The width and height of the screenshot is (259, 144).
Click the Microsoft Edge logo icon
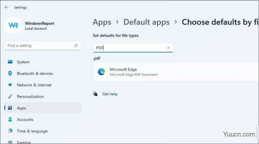(101, 72)
